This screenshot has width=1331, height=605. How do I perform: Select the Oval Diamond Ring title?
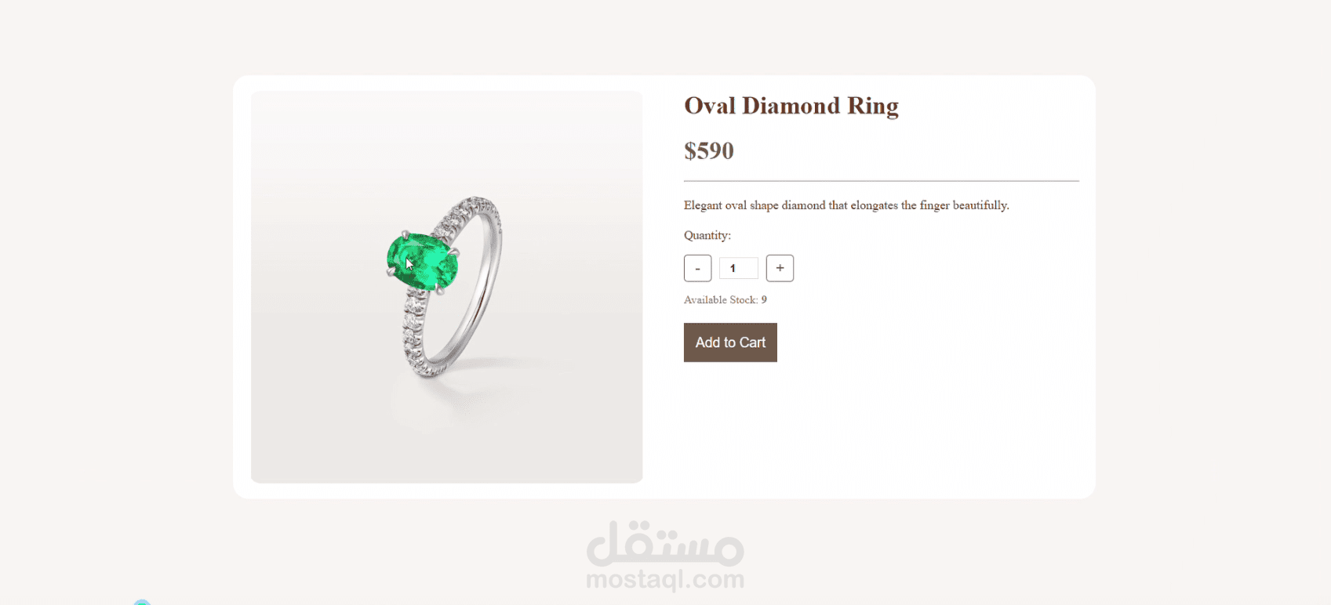(x=791, y=106)
